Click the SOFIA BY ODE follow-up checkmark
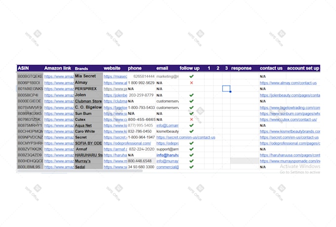The image size is (336, 227). 192,143
